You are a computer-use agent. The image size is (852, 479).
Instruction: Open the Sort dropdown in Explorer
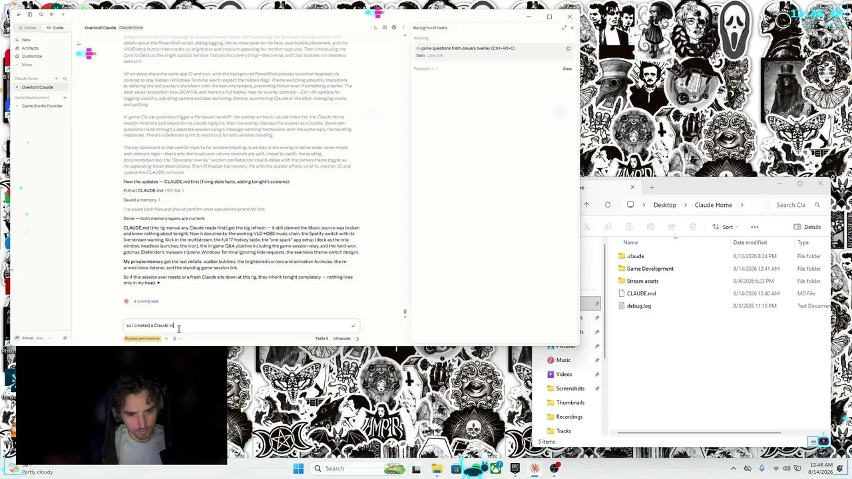[726, 227]
